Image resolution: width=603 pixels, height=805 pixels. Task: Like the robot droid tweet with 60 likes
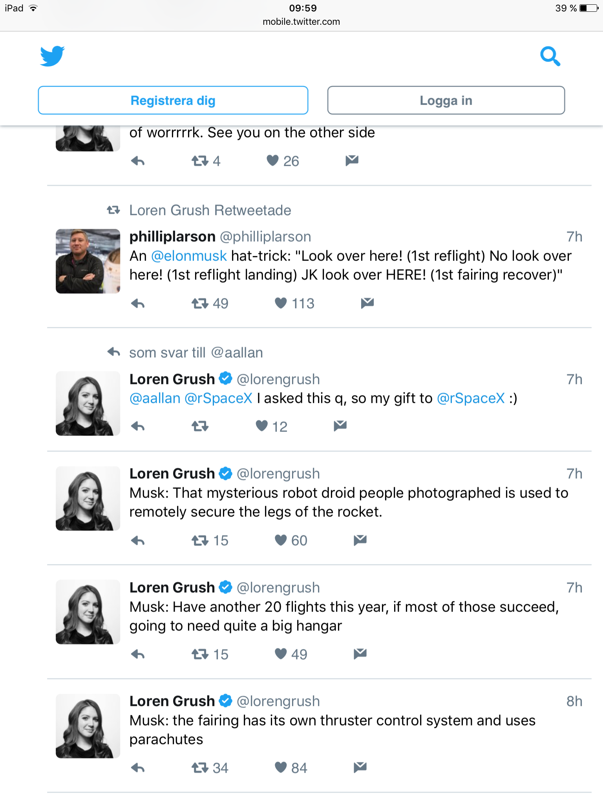point(281,540)
